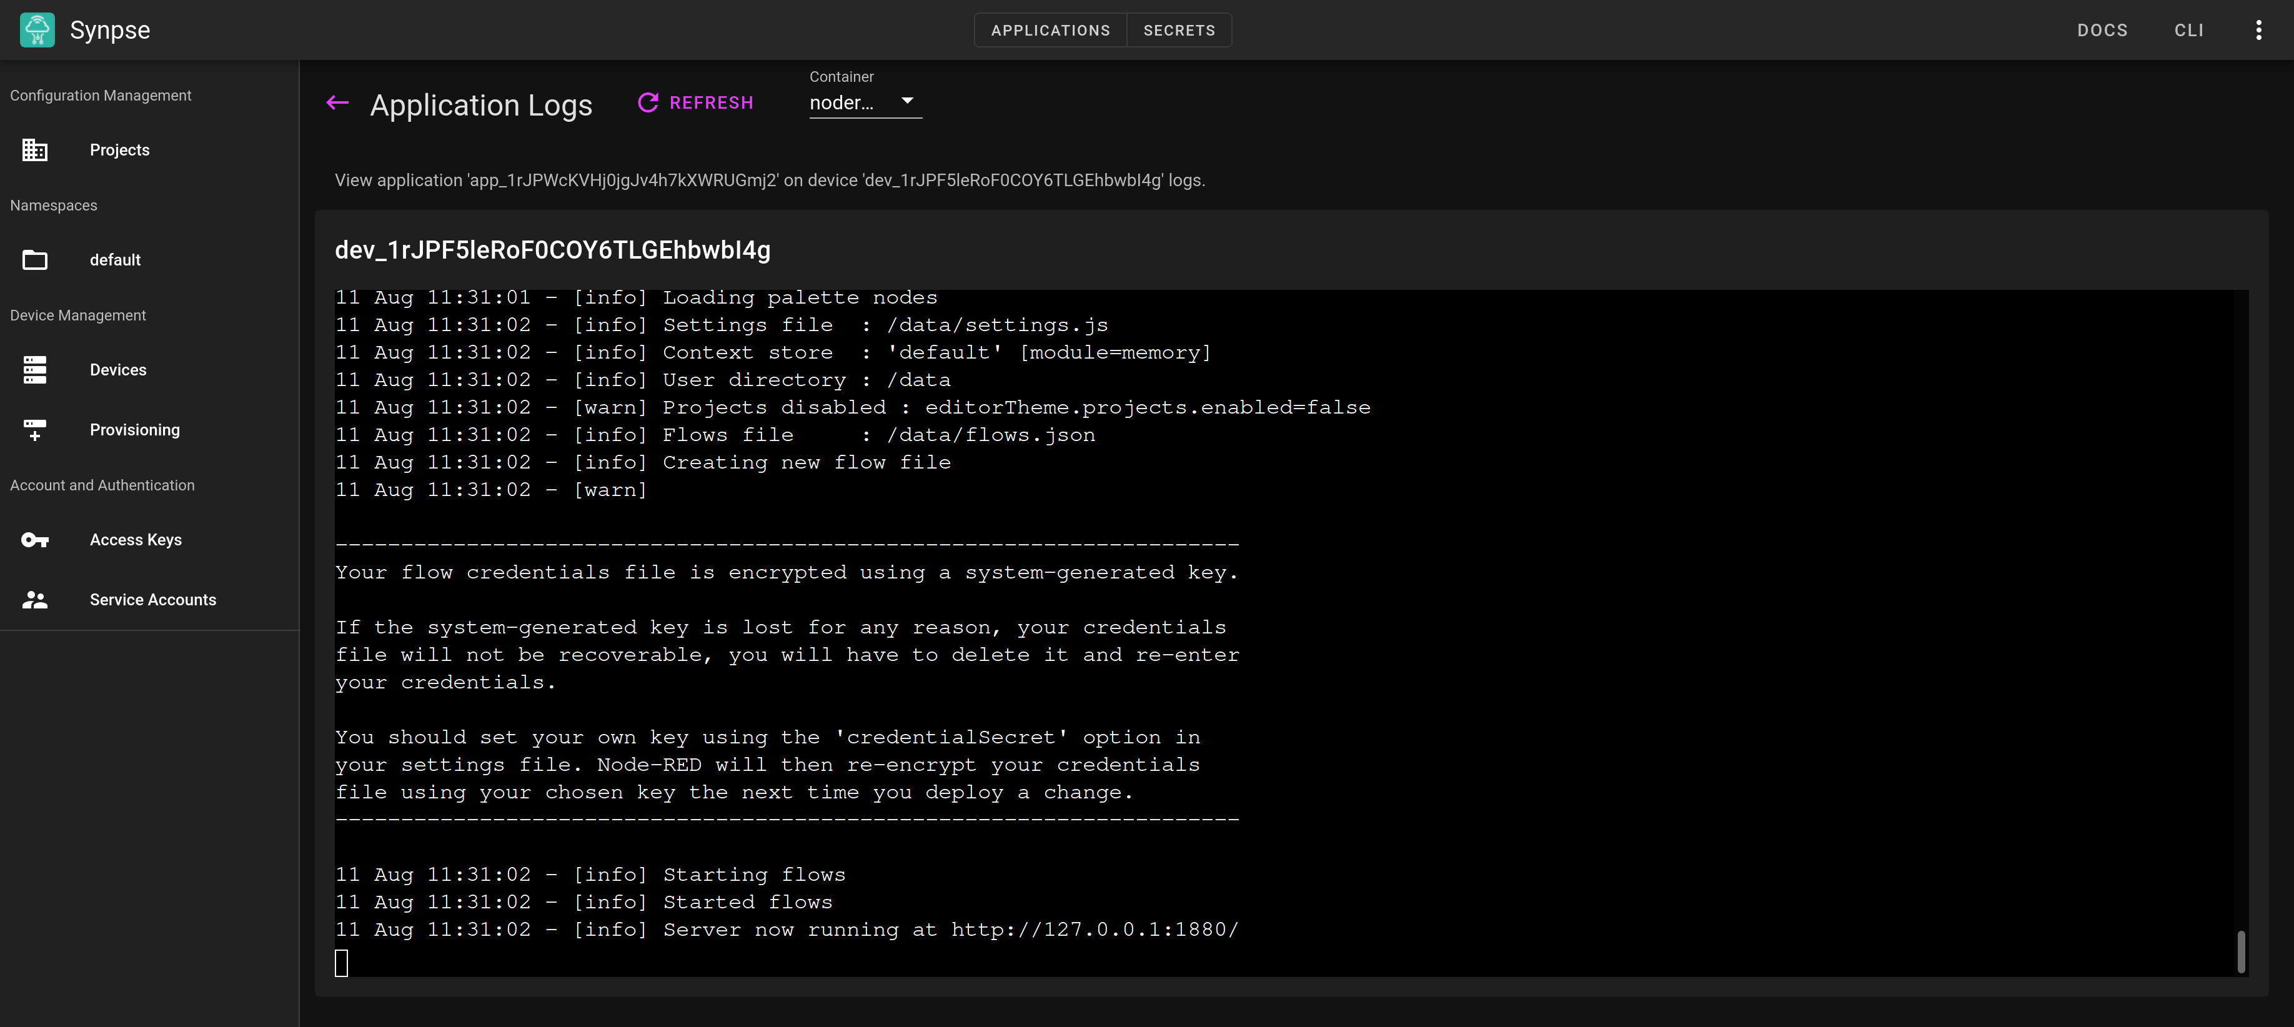Switch to the Secrets tab

coord(1178,30)
